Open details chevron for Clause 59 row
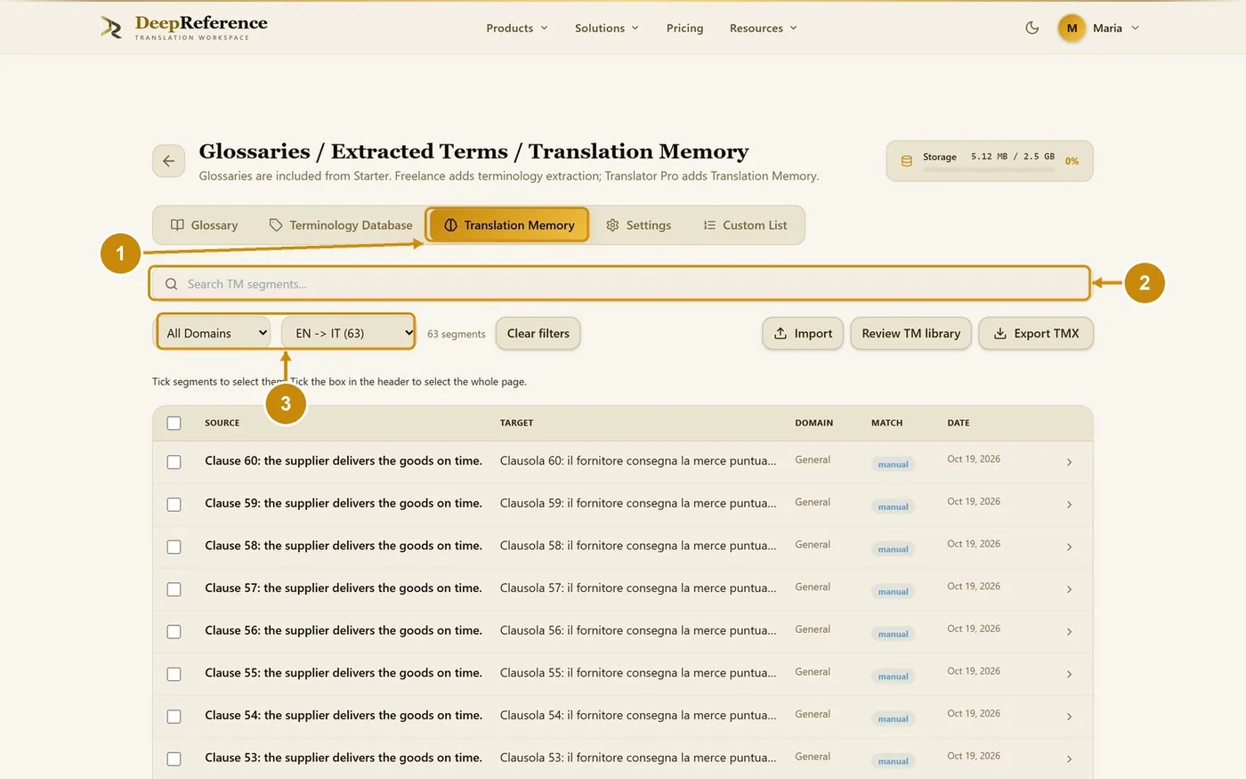Viewport: 1246px width, 779px height. (1069, 505)
